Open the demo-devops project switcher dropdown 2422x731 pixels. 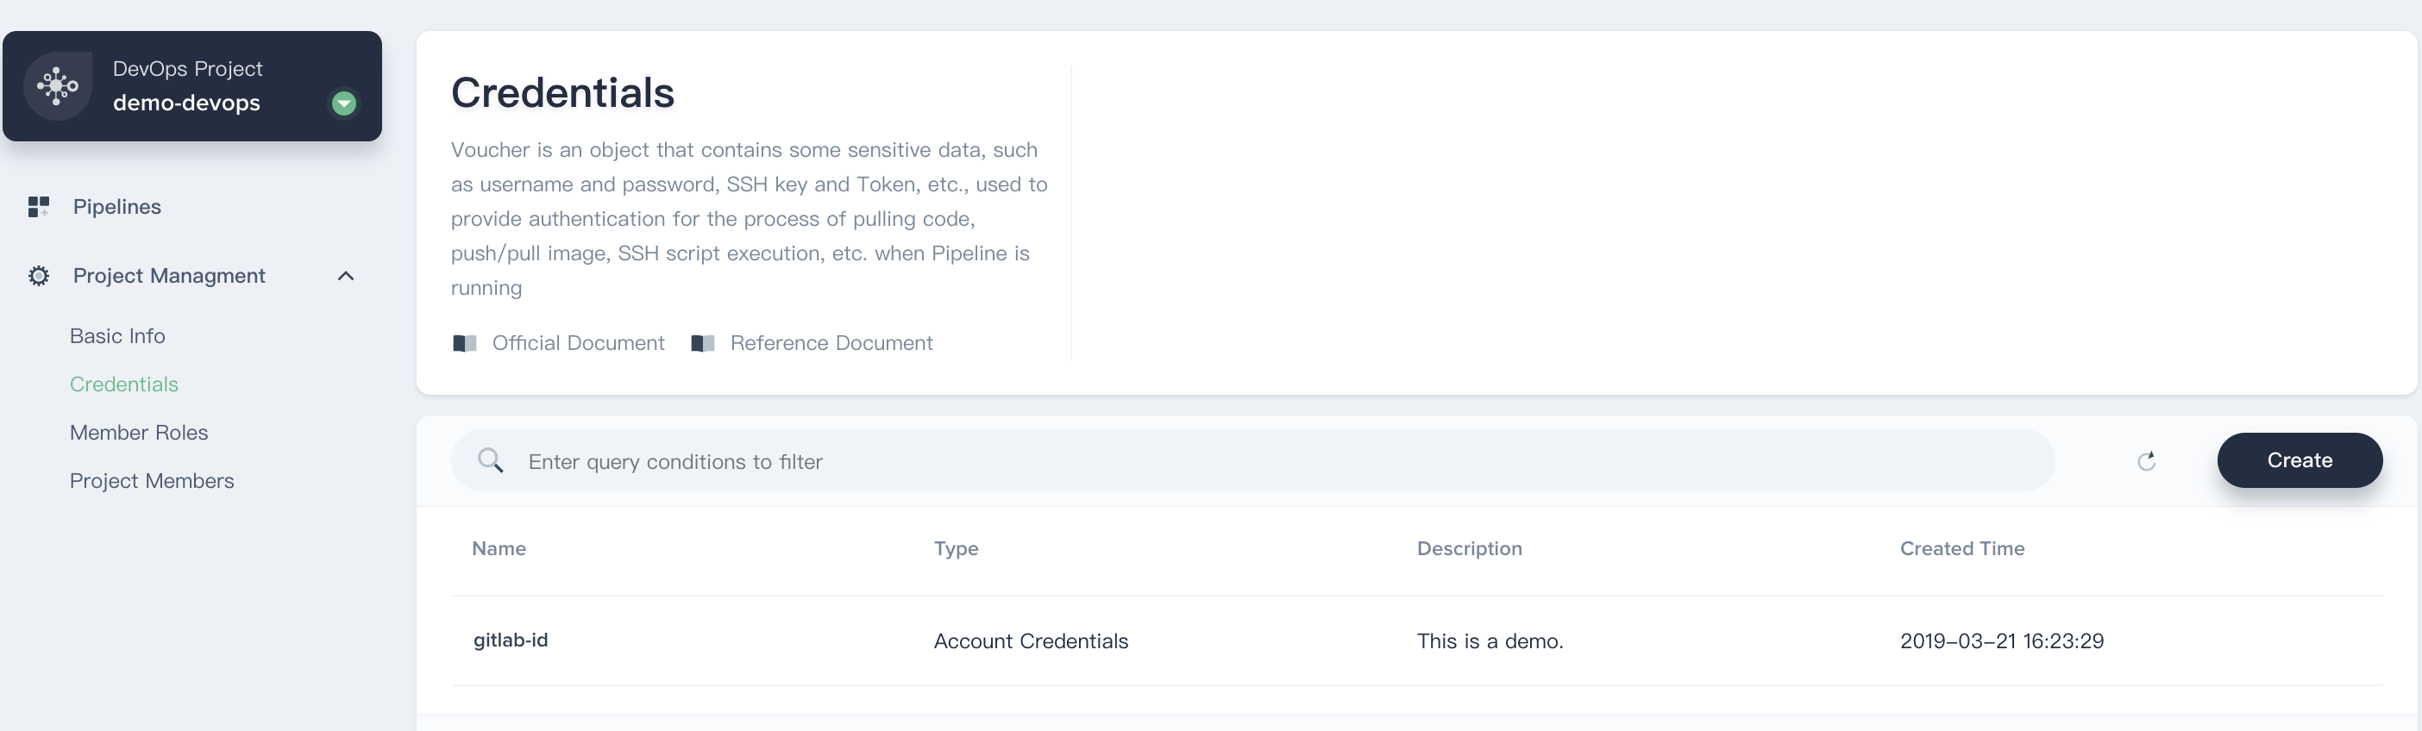(x=344, y=103)
